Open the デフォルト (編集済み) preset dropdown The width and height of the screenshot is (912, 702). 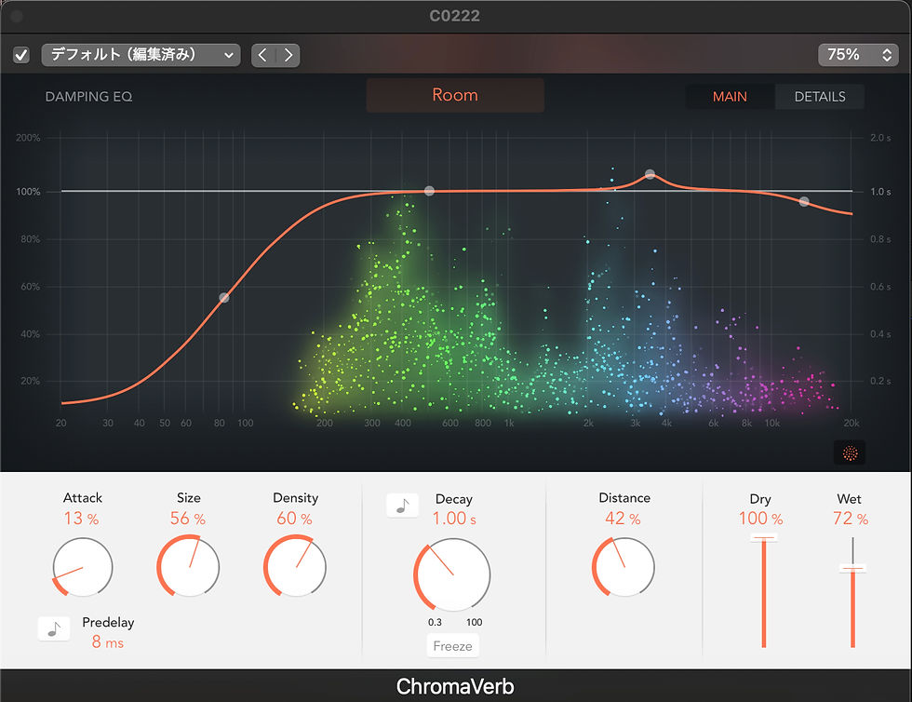pyautogui.click(x=141, y=55)
